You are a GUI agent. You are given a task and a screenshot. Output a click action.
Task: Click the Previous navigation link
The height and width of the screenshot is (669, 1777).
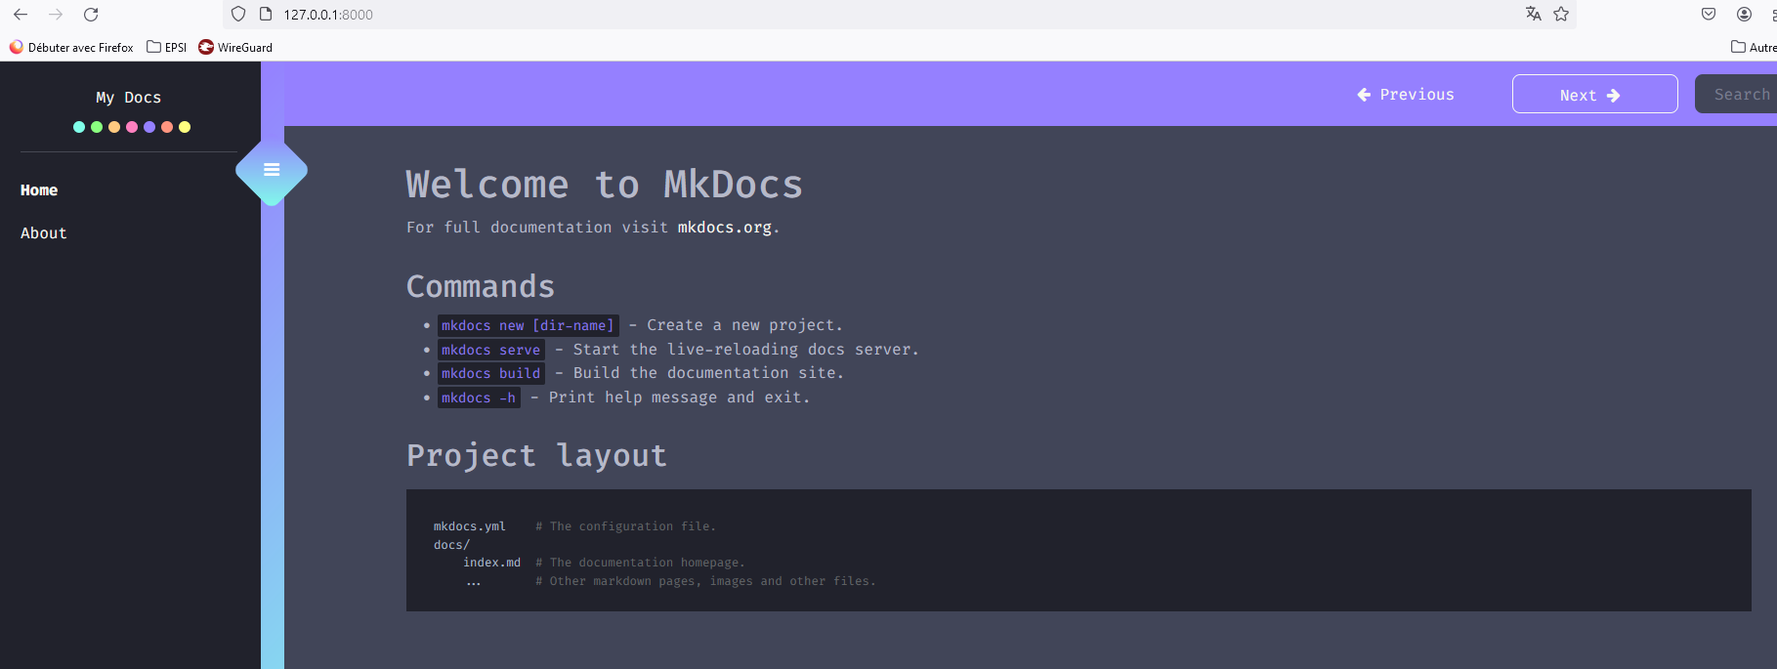pyautogui.click(x=1406, y=95)
